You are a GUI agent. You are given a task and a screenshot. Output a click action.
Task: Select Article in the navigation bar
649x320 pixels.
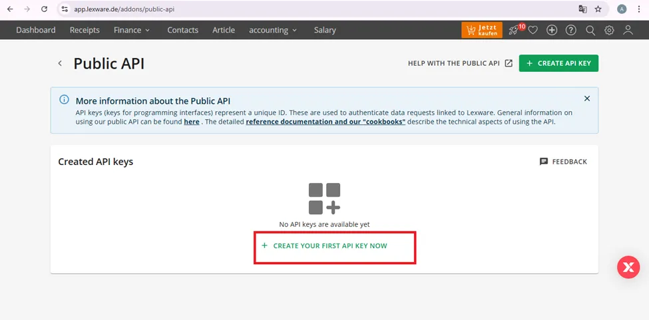click(224, 30)
